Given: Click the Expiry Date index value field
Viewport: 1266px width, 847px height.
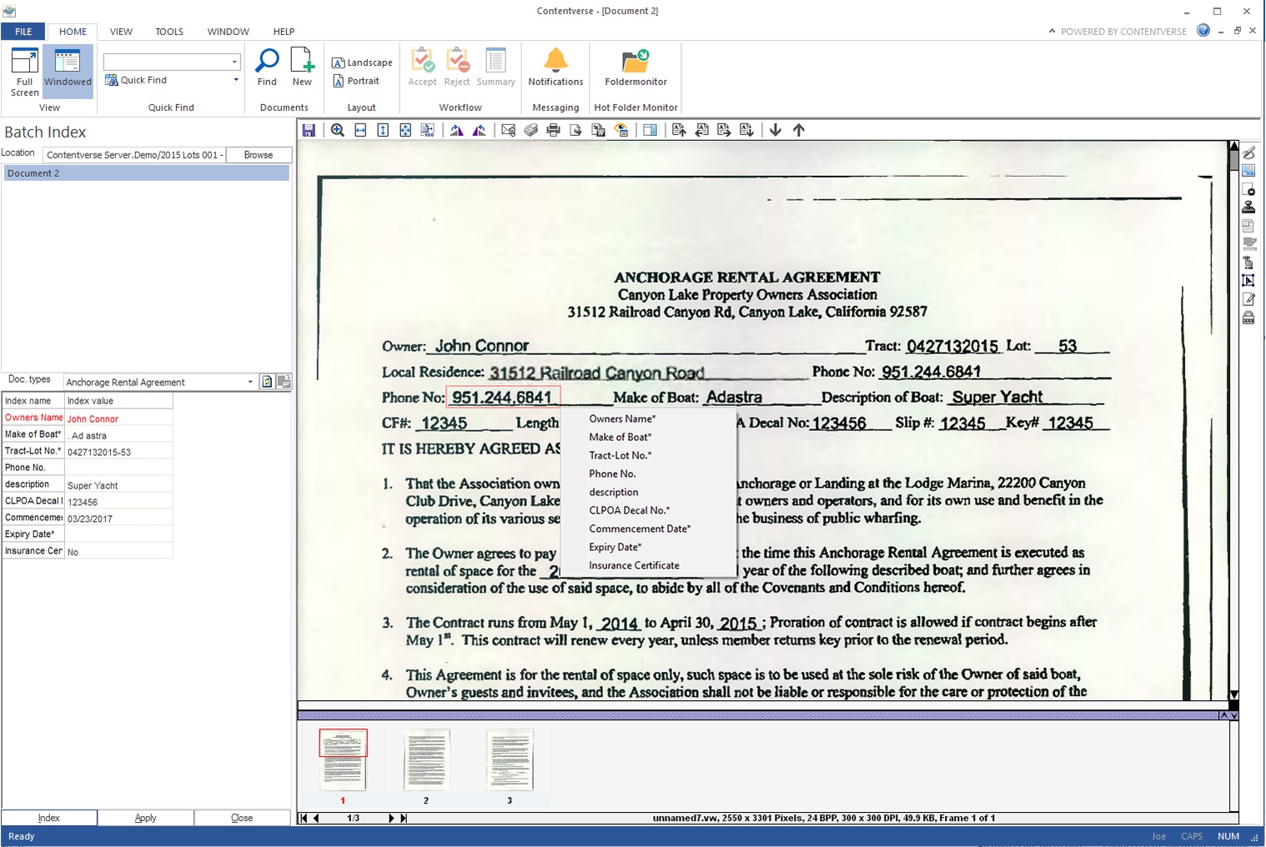Looking at the screenshot, I should coord(118,534).
